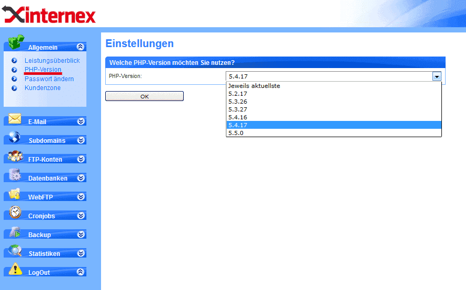Click the Datenbanken database icon
This screenshot has height=290, width=466.
tap(15, 175)
